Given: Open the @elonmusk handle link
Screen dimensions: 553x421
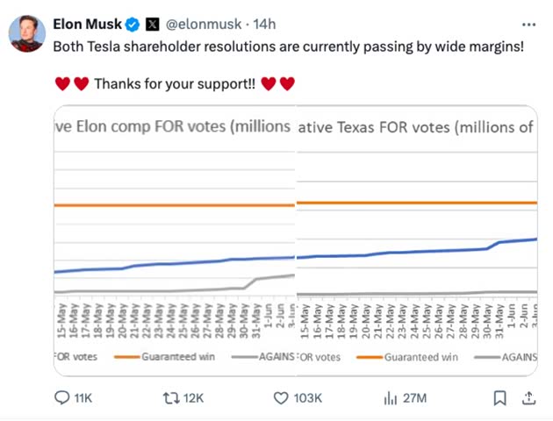Looking at the screenshot, I should click(199, 24).
